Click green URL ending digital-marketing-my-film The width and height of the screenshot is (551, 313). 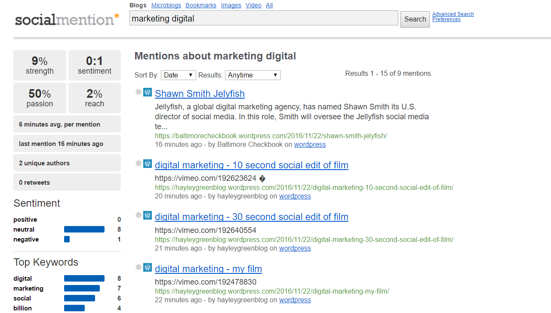tap(272, 291)
